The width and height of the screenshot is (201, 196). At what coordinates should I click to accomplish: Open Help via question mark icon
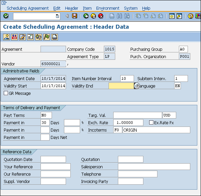190,16
